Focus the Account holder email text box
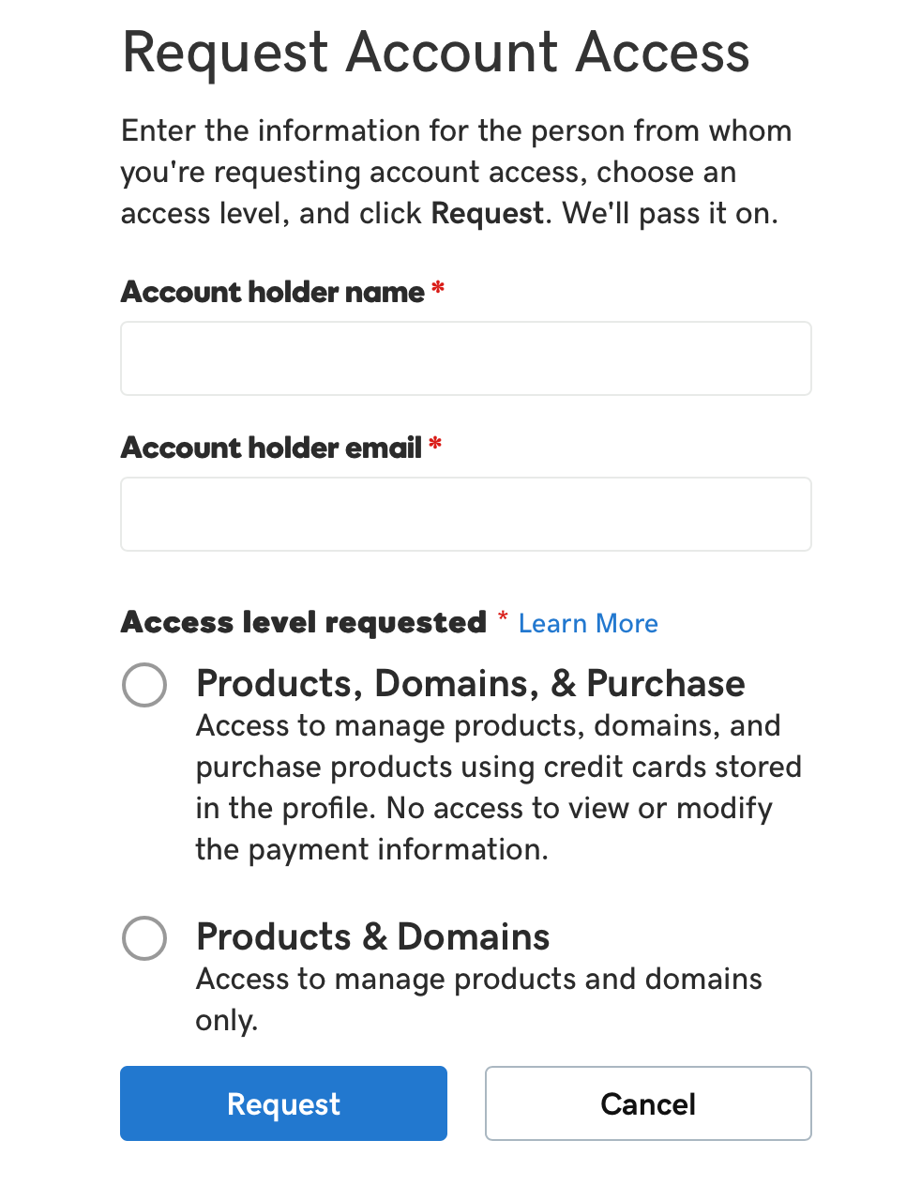Image resolution: width=921 pixels, height=1186 pixels. tap(465, 514)
